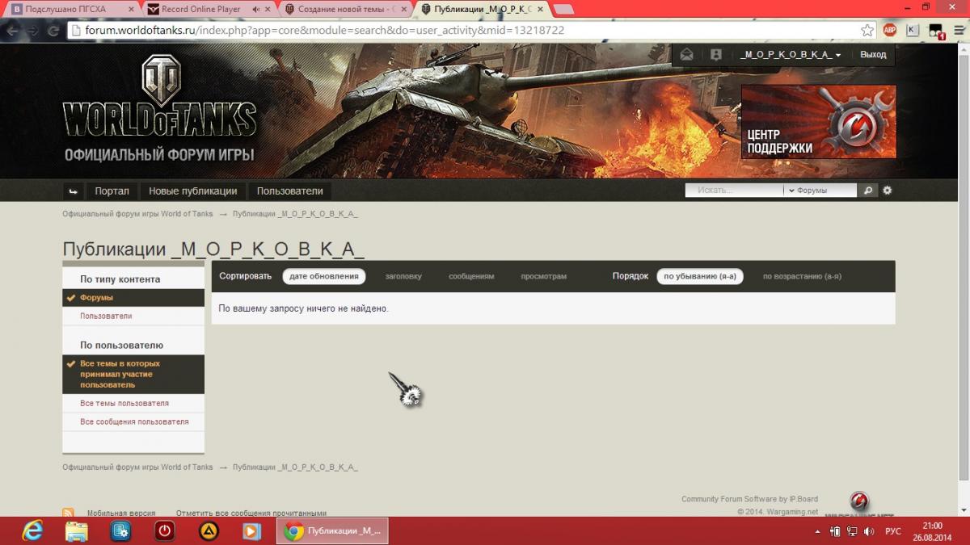Open the extension with red badge 1
Image resolution: width=970 pixels, height=545 pixels.
(935, 31)
